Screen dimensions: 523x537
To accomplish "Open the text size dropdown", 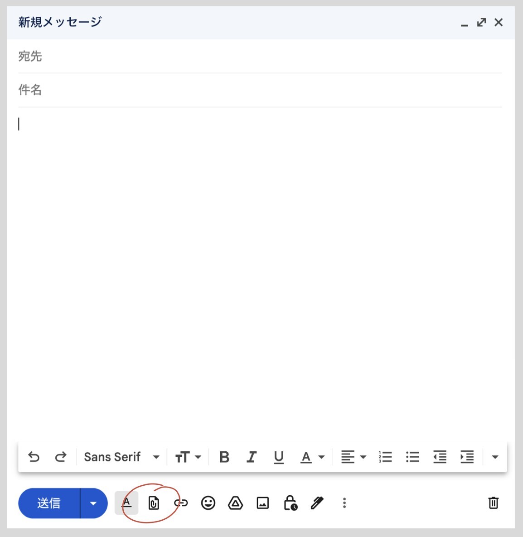I will tap(188, 457).
